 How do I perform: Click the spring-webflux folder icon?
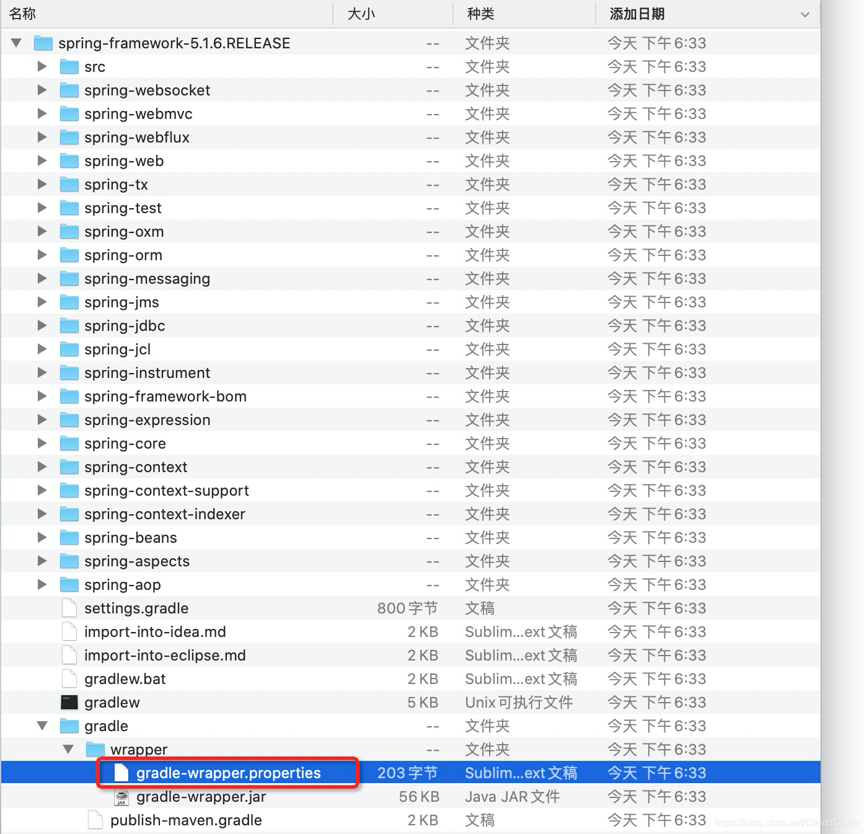click(69, 137)
